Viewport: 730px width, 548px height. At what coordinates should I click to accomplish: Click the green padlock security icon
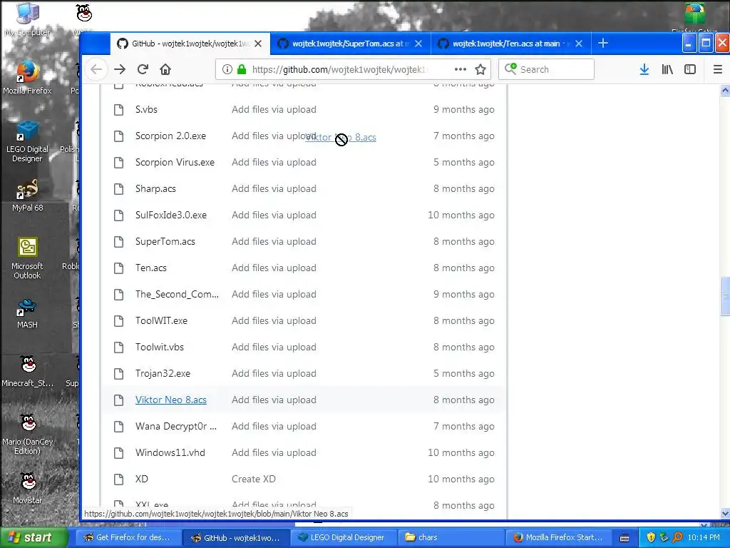(x=241, y=69)
